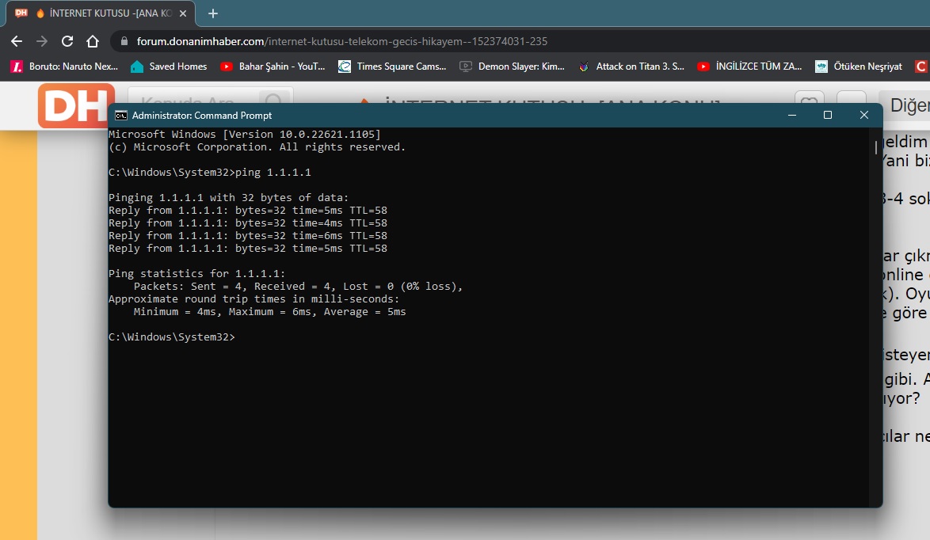Click the 'Pinging 1.1.1.1 with 32 bytes' line
Screen dimensions: 930x540
pos(229,198)
